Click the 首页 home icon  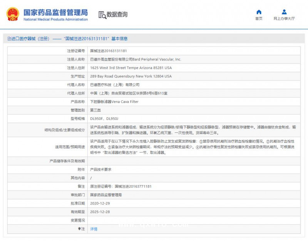click(258, 12)
